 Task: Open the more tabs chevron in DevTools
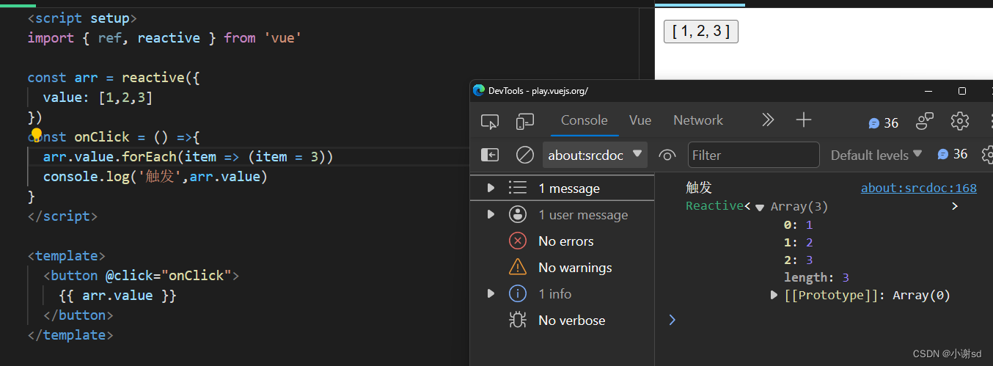pos(768,120)
